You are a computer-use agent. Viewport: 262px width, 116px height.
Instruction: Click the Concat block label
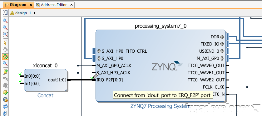pos(45,95)
